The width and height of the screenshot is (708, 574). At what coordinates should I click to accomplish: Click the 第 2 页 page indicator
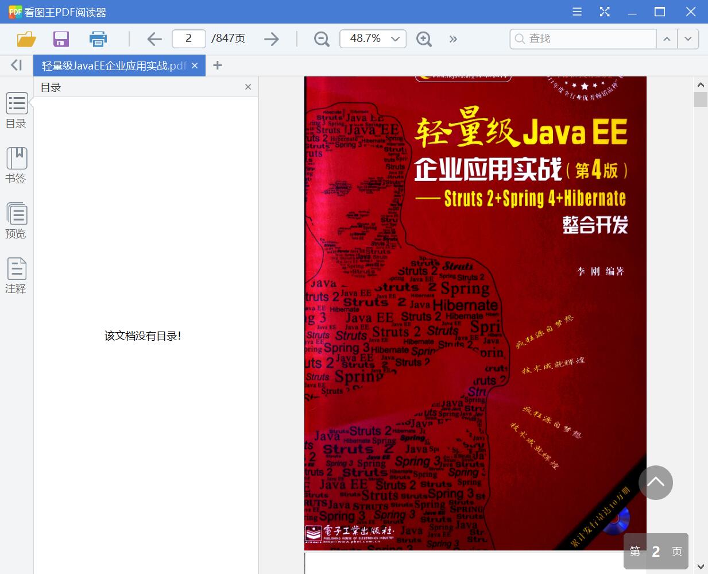tap(656, 552)
